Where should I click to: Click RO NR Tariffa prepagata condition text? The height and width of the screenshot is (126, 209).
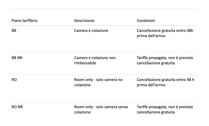[165, 110]
